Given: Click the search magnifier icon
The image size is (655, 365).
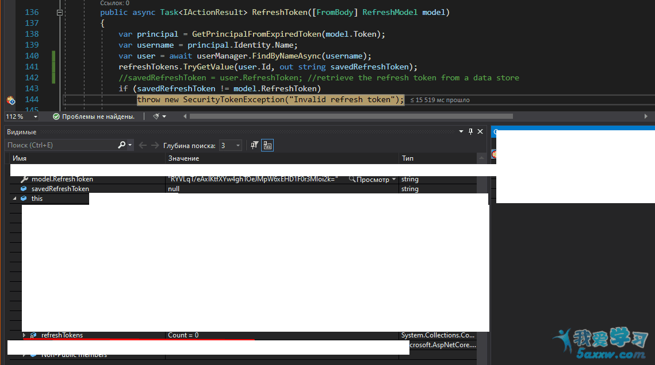Looking at the screenshot, I should (121, 145).
